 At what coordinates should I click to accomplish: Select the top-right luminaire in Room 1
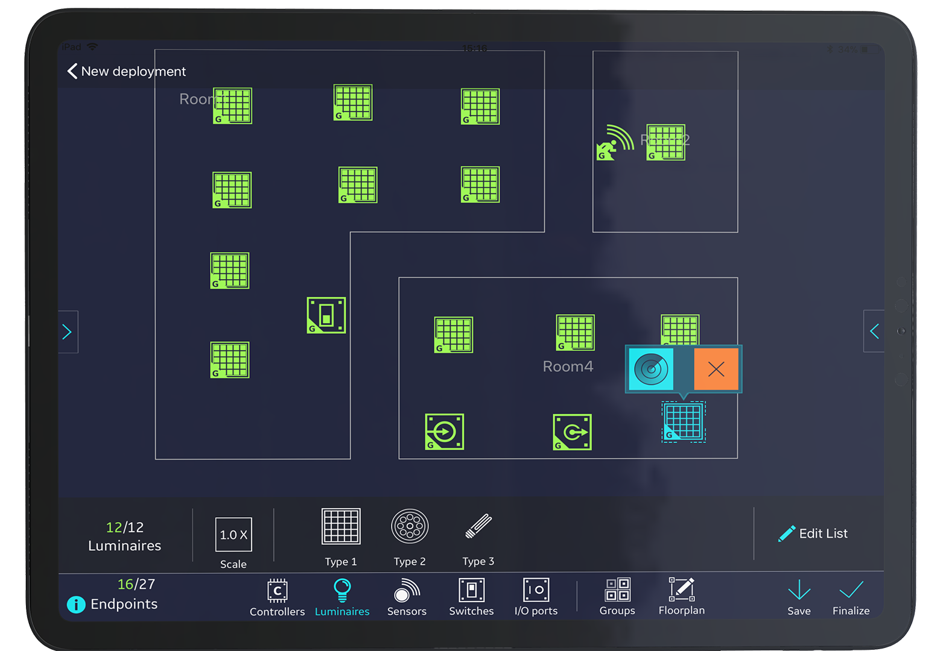(480, 107)
